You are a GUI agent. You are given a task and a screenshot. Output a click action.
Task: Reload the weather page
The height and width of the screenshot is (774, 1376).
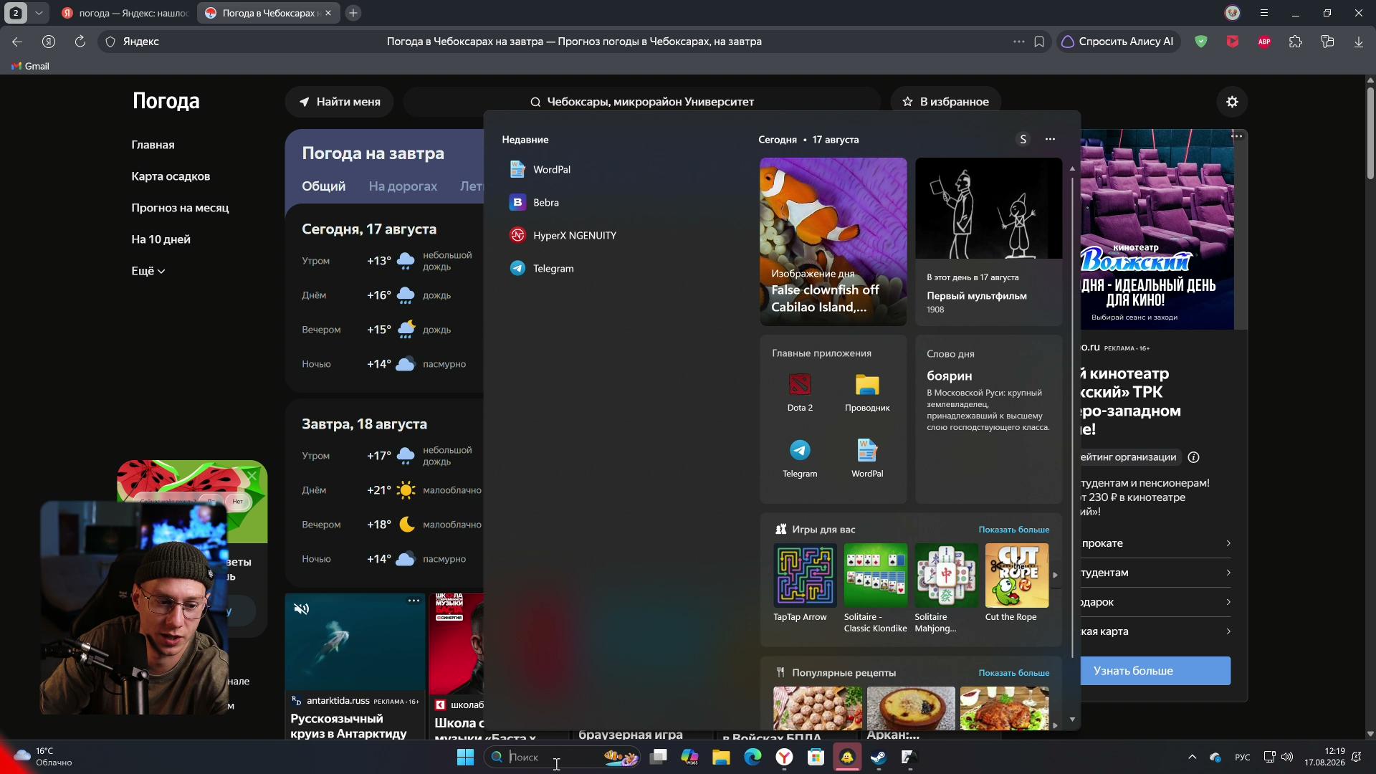pyautogui.click(x=80, y=42)
